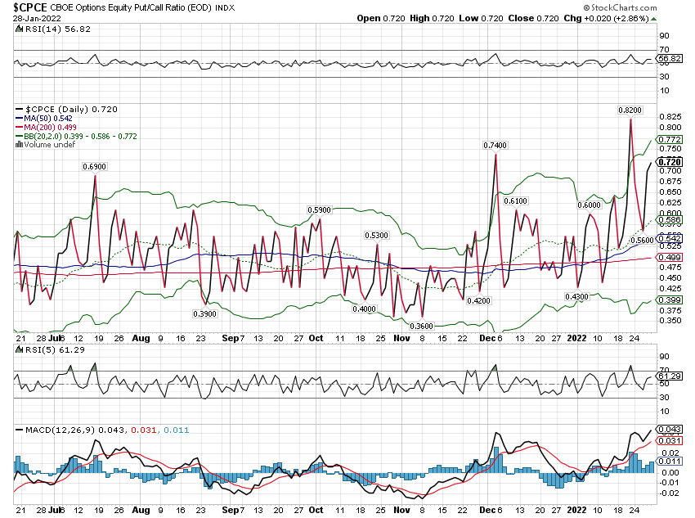Click the MA(200) 0.499 legend entry
The image size is (695, 518).
pyautogui.click(x=50, y=128)
